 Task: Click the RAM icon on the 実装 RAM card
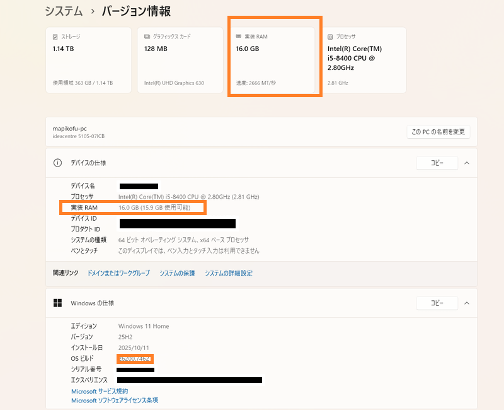click(x=238, y=37)
